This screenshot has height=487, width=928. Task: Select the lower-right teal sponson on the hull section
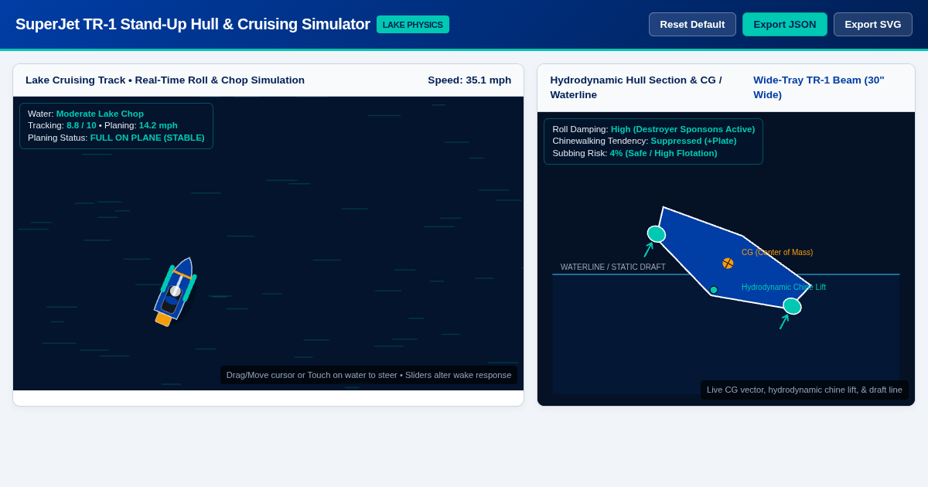click(792, 306)
